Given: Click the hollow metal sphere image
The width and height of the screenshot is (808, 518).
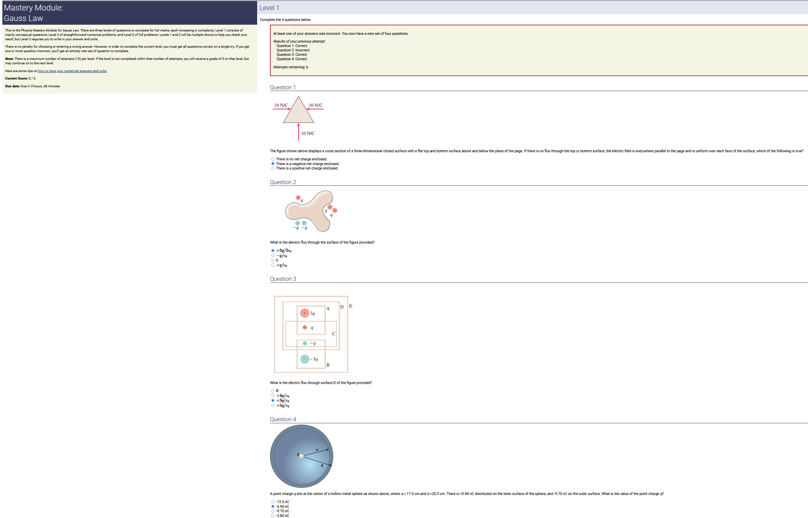Looking at the screenshot, I should [301, 456].
